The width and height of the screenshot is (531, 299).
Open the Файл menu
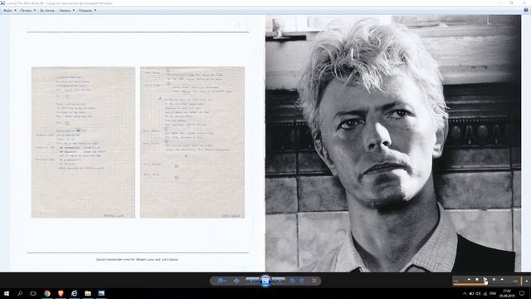pos(9,11)
